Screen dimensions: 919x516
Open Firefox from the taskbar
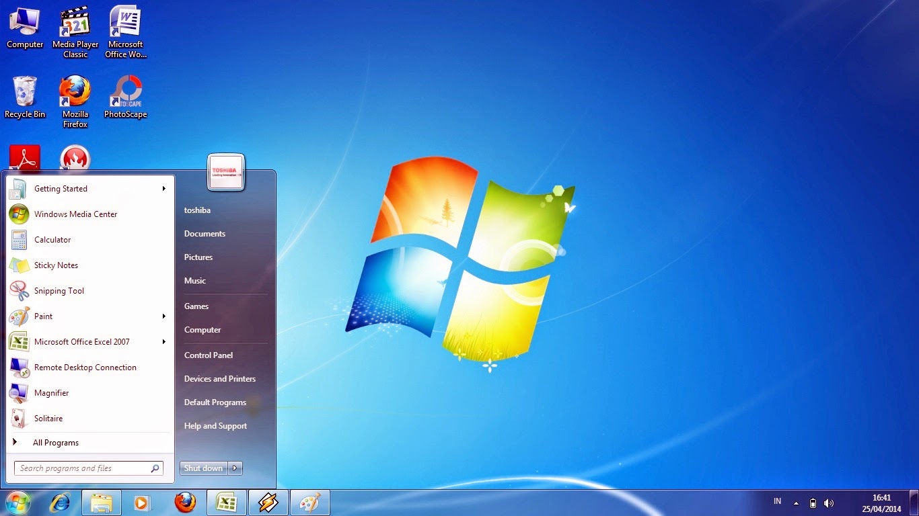185,503
